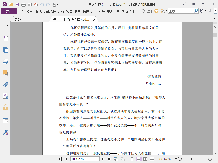Create a new PDF with the star page icon
The height and width of the screenshot is (163, 218).
point(36,4)
